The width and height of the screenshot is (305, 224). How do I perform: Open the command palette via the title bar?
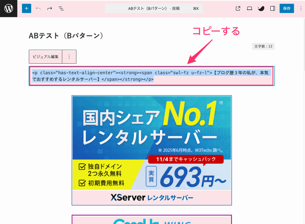pyautogui.click(x=154, y=8)
